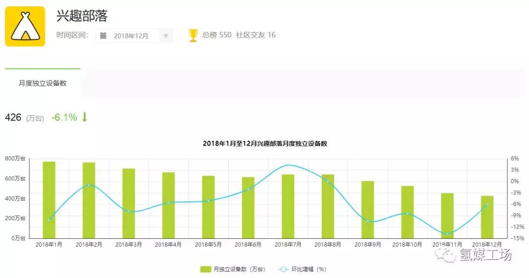
Task: Click the November lowest point on line
Action: 447,234
